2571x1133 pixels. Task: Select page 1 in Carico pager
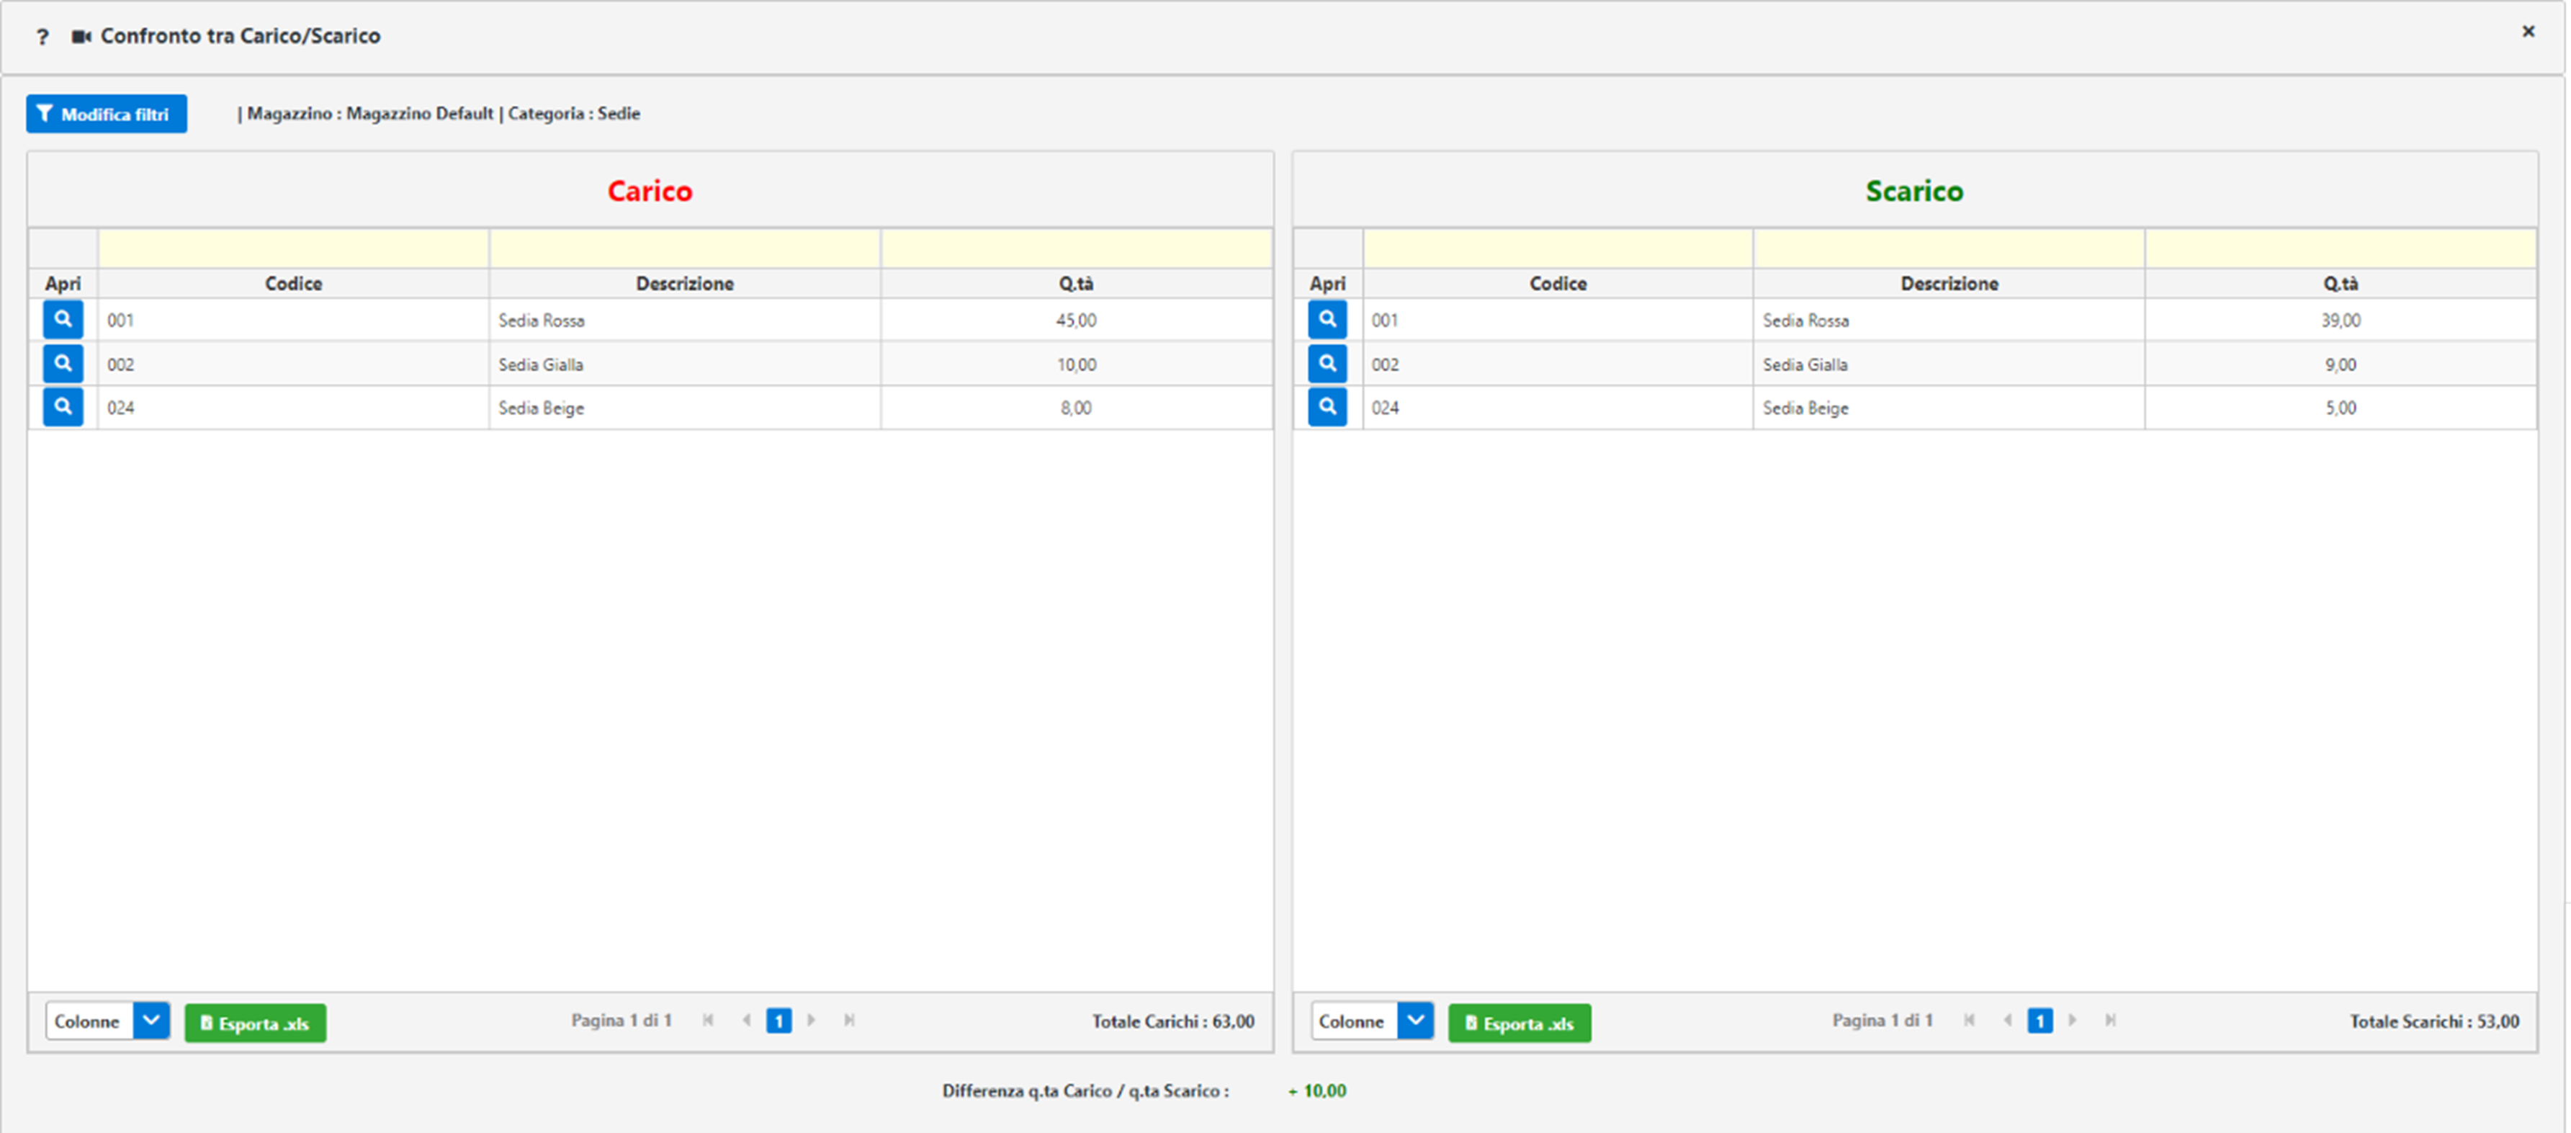tap(779, 1021)
